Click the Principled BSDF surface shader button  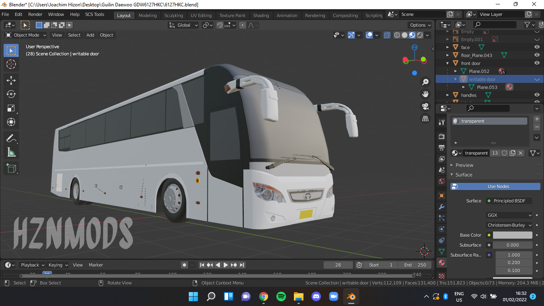pos(509,201)
